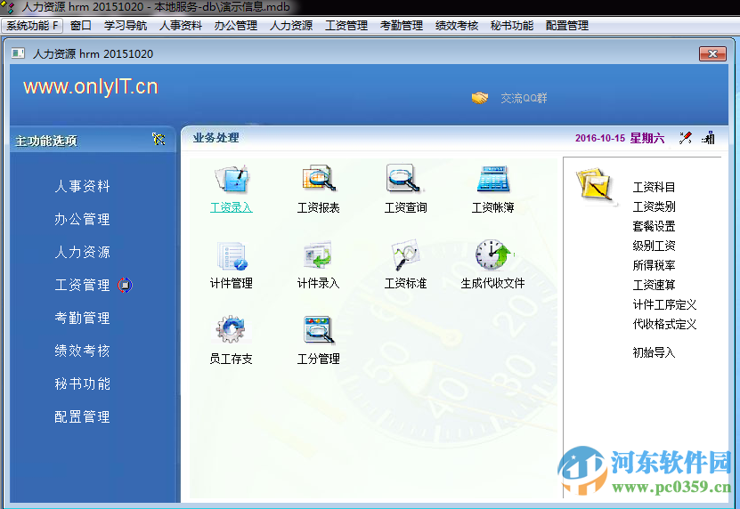
Task: Click the handshake icon beside 交流QQ群
Action: pyautogui.click(x=479, y=98)
